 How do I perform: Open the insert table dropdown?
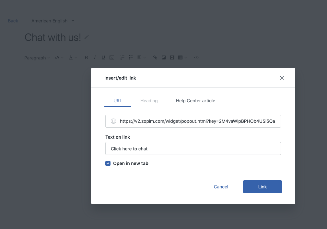pyautogui.click(x=182, y=58)
